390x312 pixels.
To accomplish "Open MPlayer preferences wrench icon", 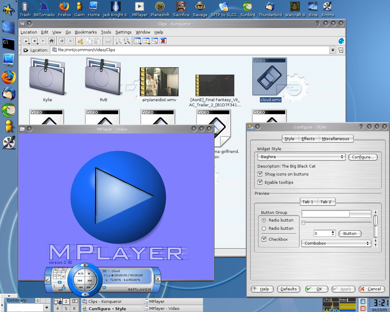I will click(x=48, y=279).
